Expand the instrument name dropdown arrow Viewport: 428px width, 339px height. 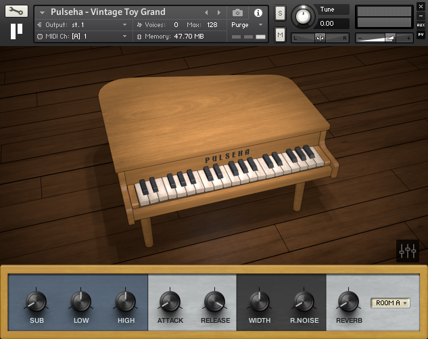click(42, 13)
